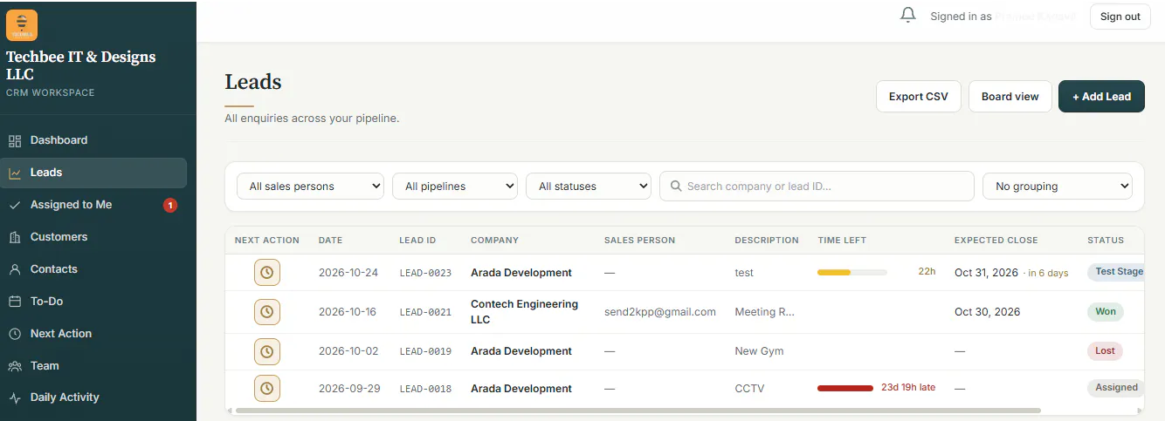Switch to Board view
The width and height of the screenshot is (1165, 421).
[x=1010, y=97]
